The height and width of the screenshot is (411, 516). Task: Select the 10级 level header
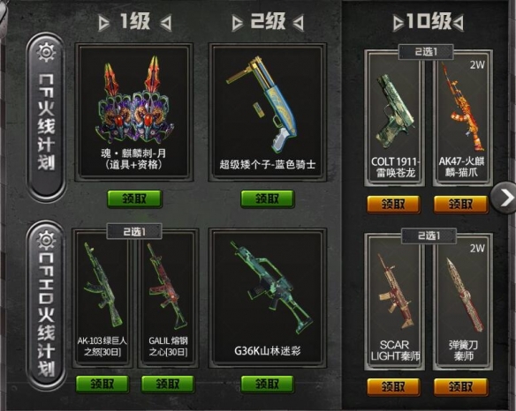429,22
